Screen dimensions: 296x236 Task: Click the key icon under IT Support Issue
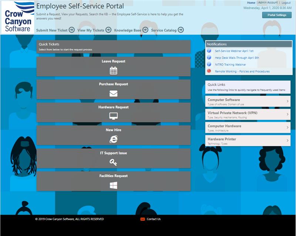[x=113, y=162]
